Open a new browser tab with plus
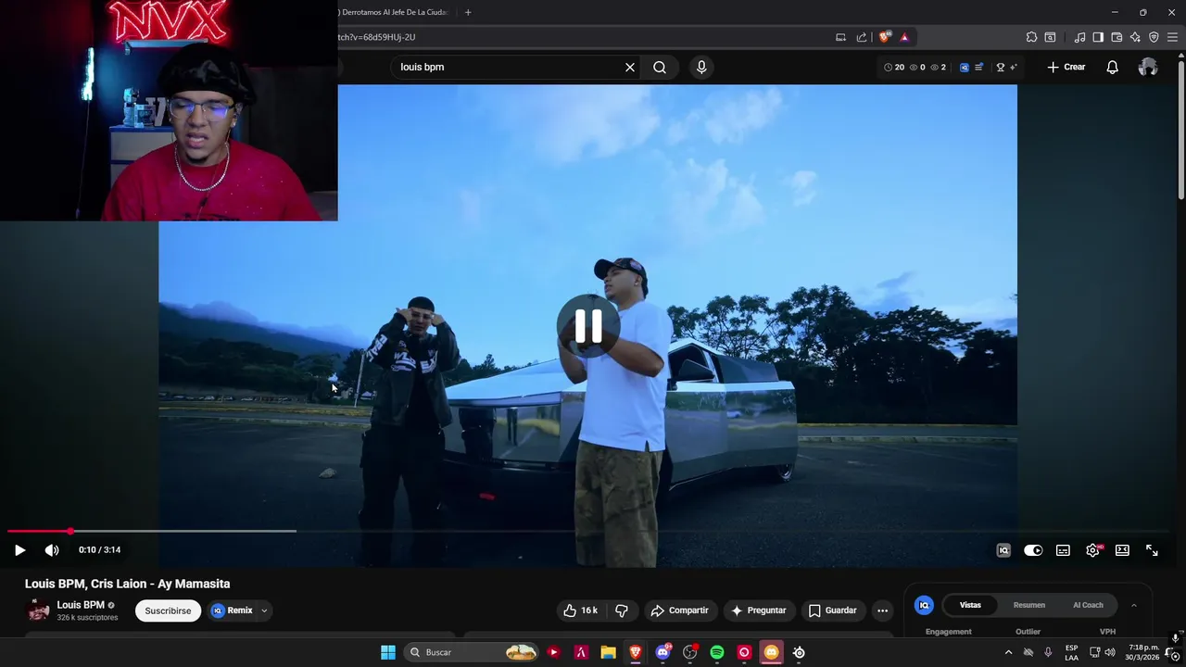Viewport: 1186px width, 667px height. click(468, 12)
